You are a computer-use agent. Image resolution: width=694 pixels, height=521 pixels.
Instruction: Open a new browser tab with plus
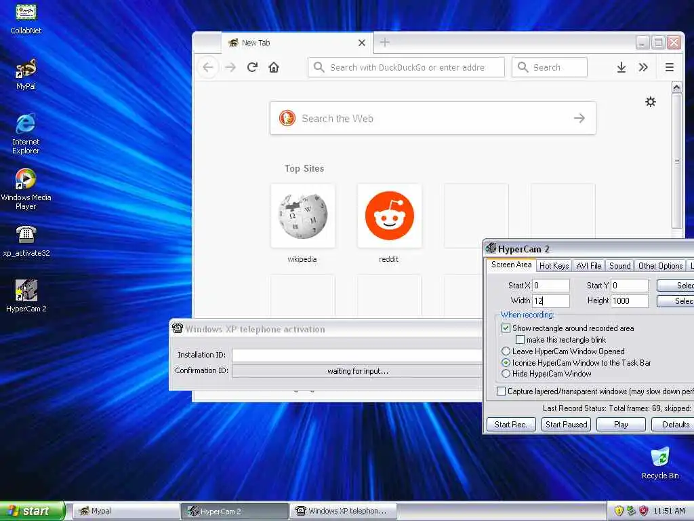point(385,43)
